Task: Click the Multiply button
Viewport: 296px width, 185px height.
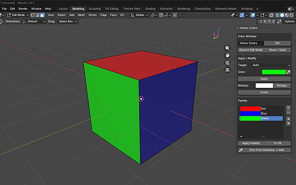Action: [x=282, y=86]
